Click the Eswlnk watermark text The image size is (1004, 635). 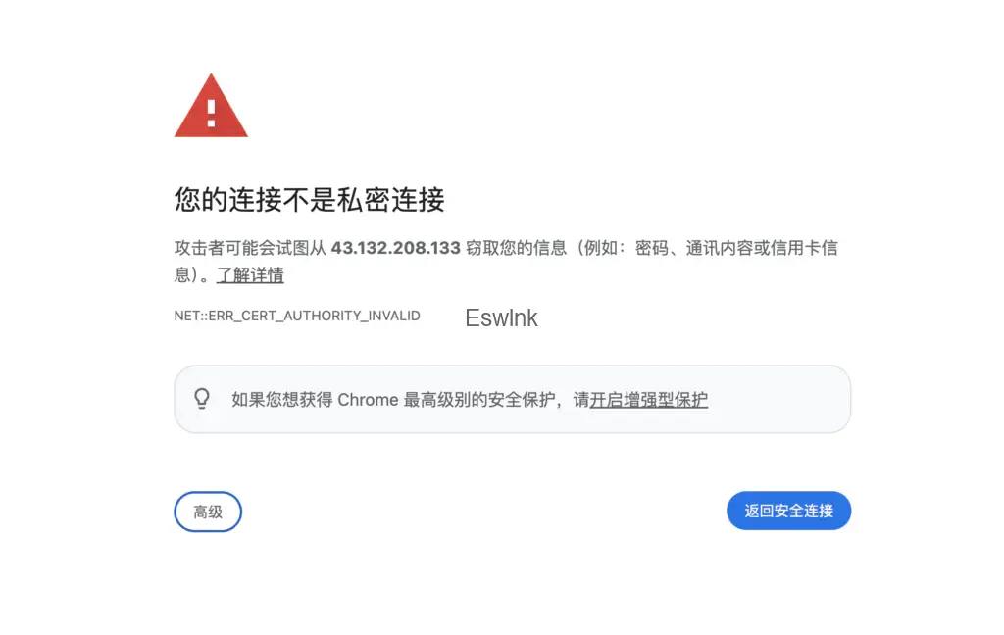pos(501,318)
